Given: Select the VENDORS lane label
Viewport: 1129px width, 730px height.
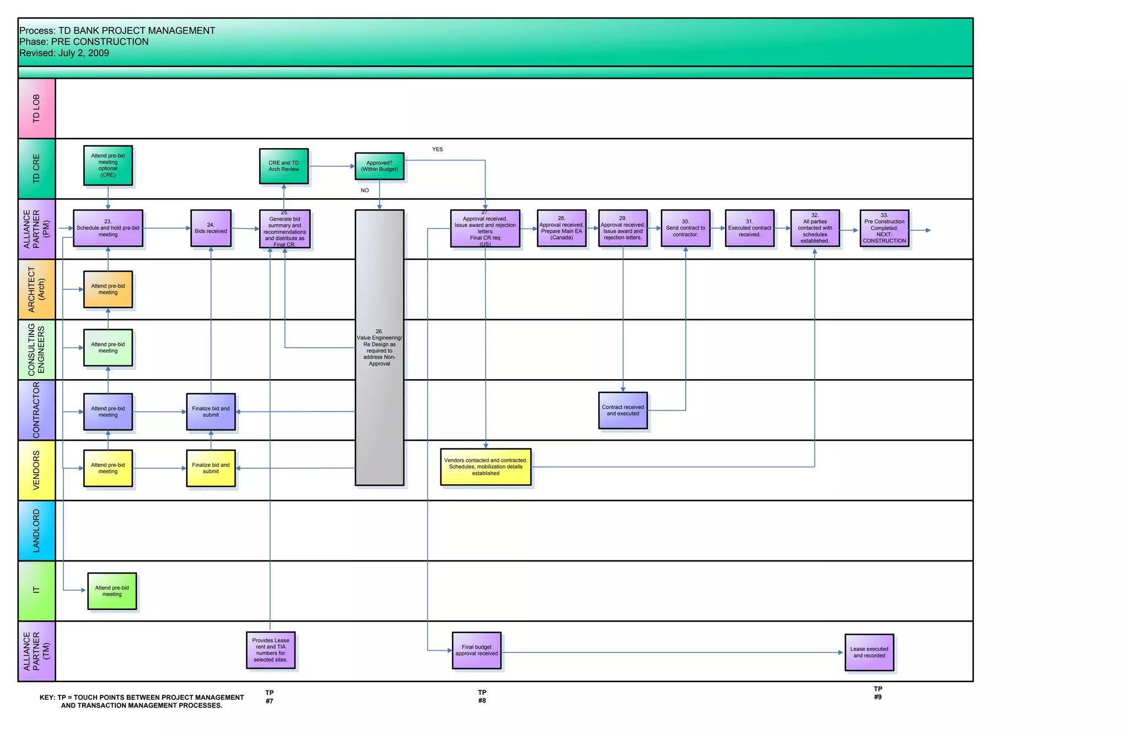Looking at the screenshot, I should [36, 471].
